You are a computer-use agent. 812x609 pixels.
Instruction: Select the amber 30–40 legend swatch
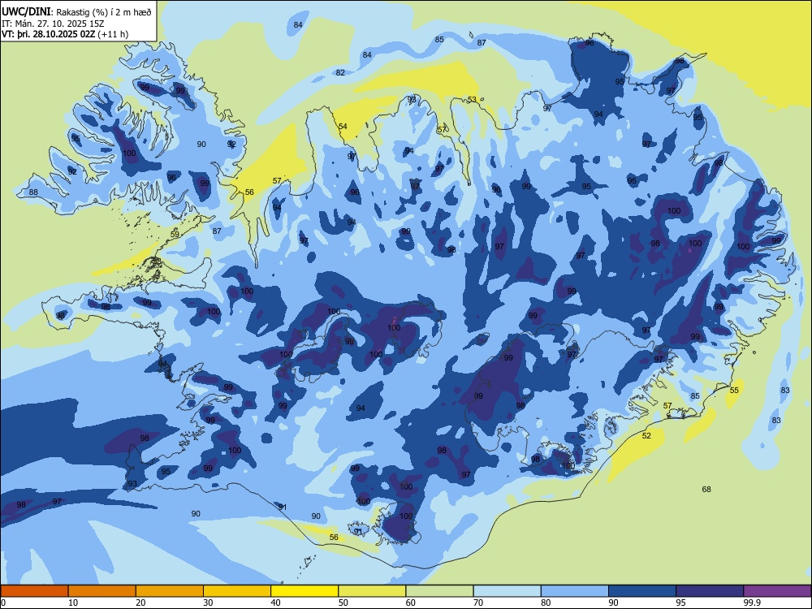pos(237,591)
